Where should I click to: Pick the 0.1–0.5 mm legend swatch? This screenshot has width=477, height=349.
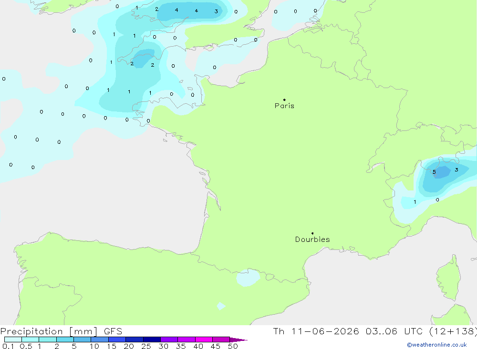[x=13, y=339]
